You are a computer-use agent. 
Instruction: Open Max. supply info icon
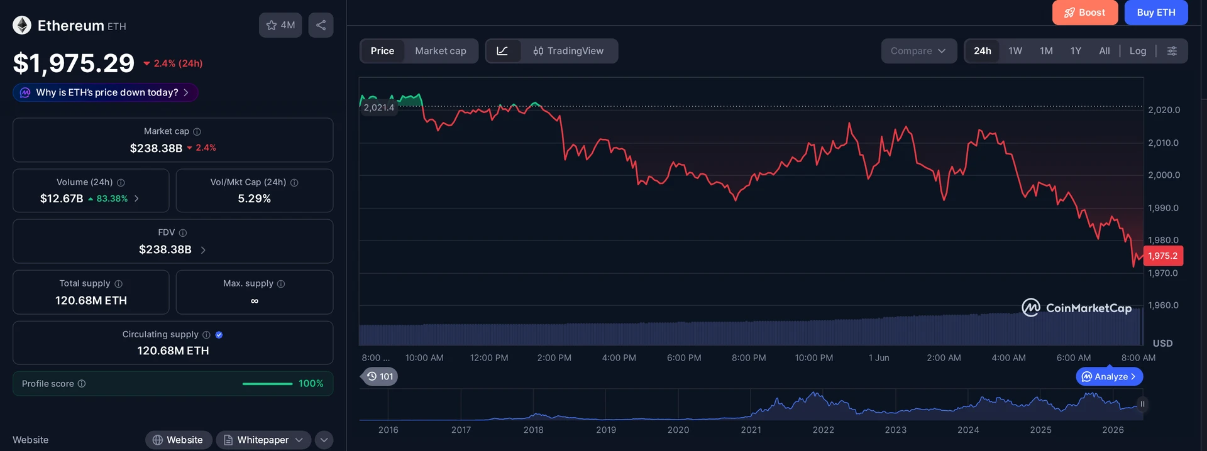[281, 284]
